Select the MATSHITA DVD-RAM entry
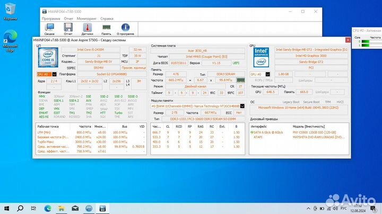This screenshot has width=382, height=214. click(319, 137)
